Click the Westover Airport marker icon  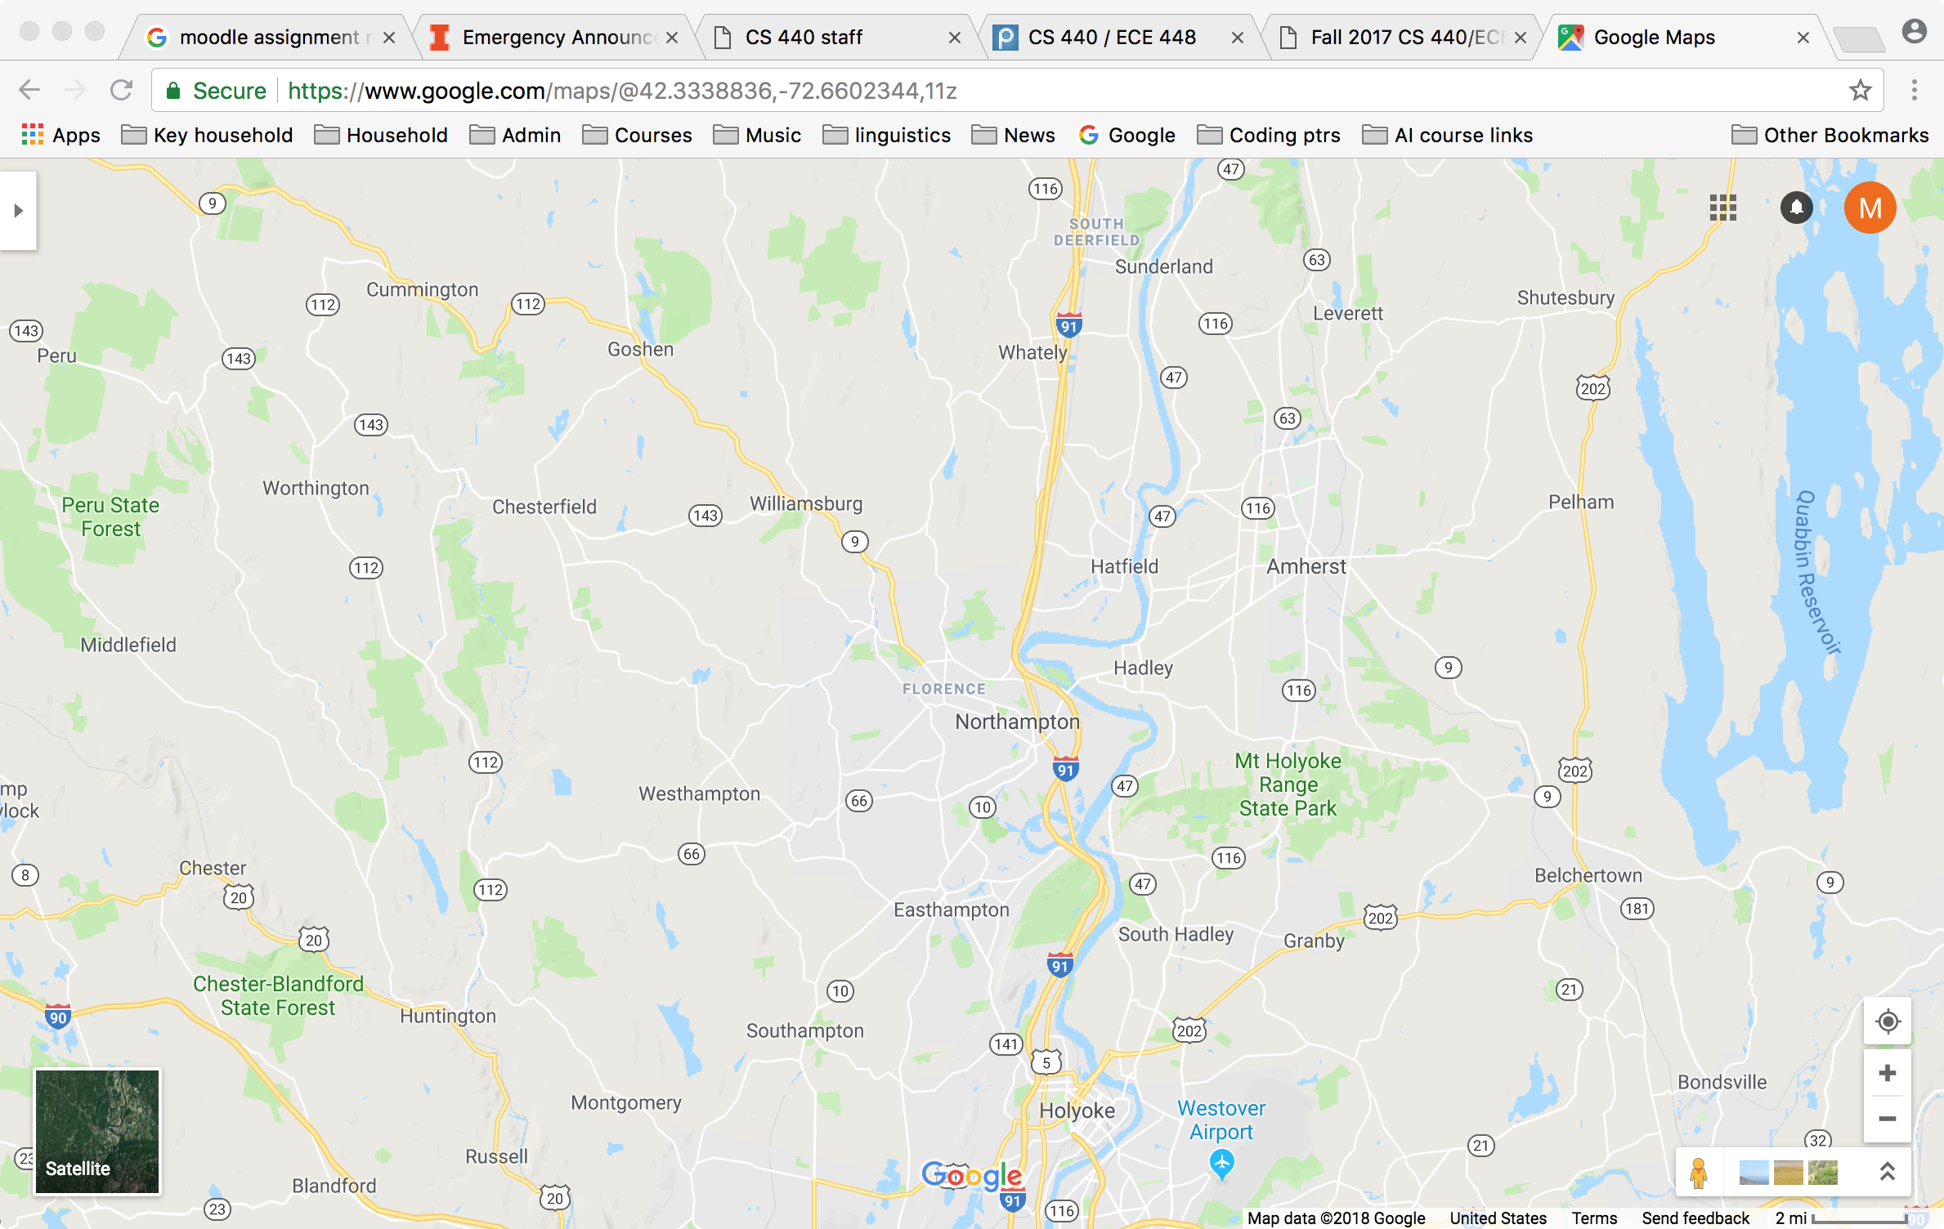[x=1221, y=1163]
